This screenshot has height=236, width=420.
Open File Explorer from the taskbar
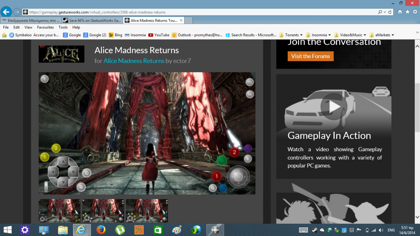pyautogui.click(x=63, y=230)
